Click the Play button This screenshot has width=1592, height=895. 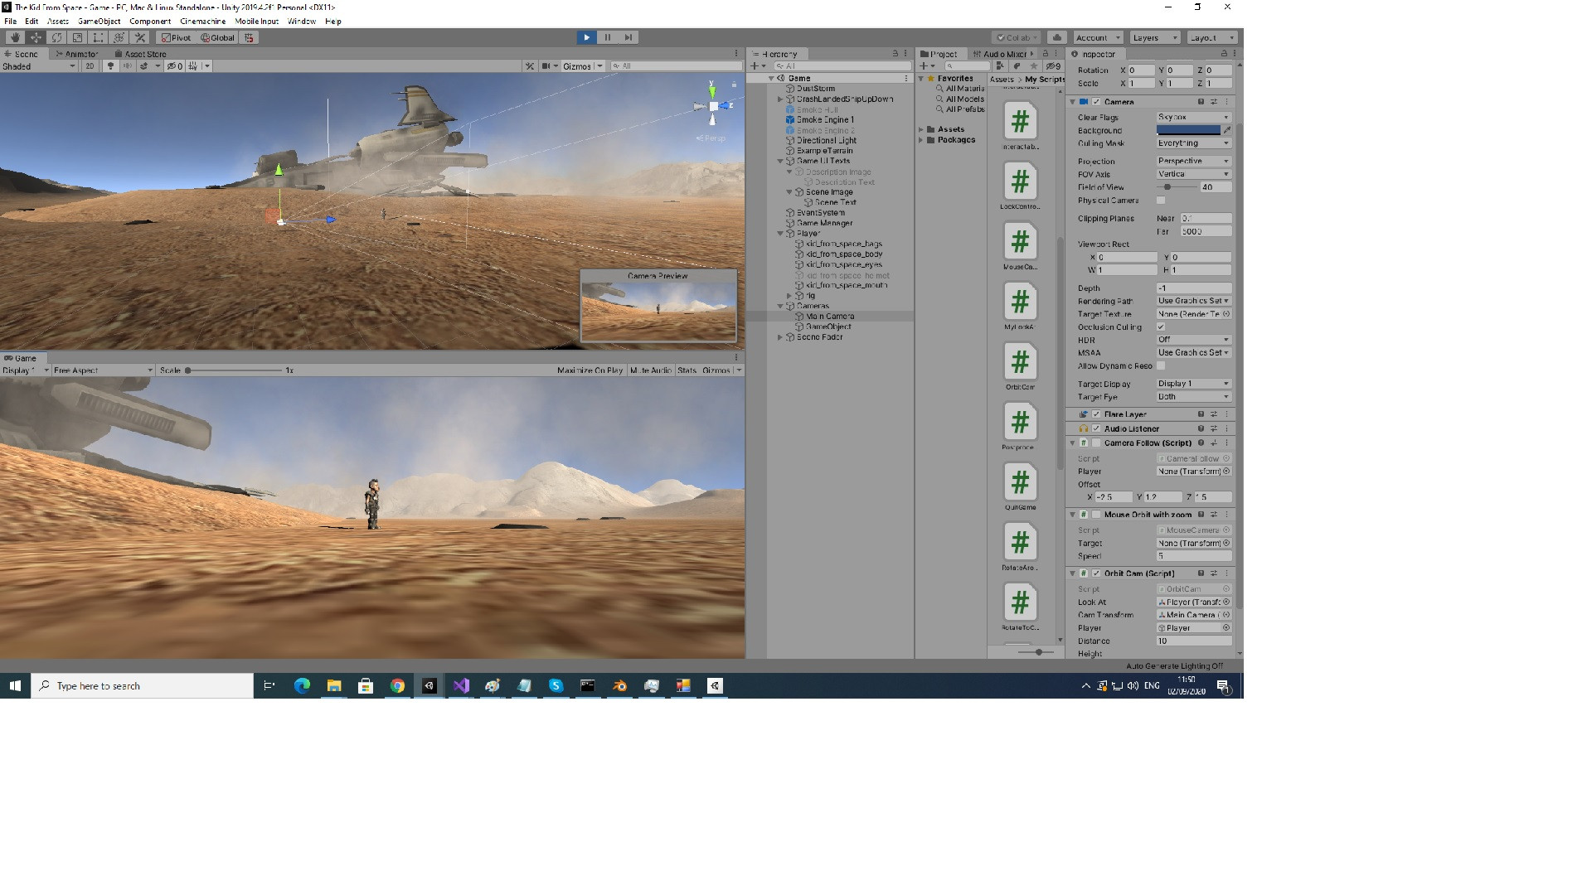coord(586,37)
